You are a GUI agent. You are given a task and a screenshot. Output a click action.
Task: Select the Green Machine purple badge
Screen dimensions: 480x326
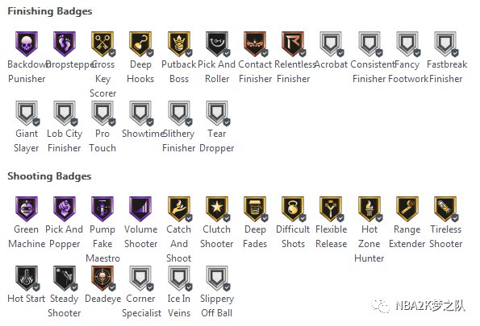click(x=27, y=209)
